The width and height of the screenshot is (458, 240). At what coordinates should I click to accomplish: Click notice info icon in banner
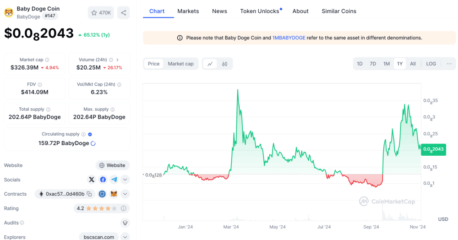tap(180, 38)
